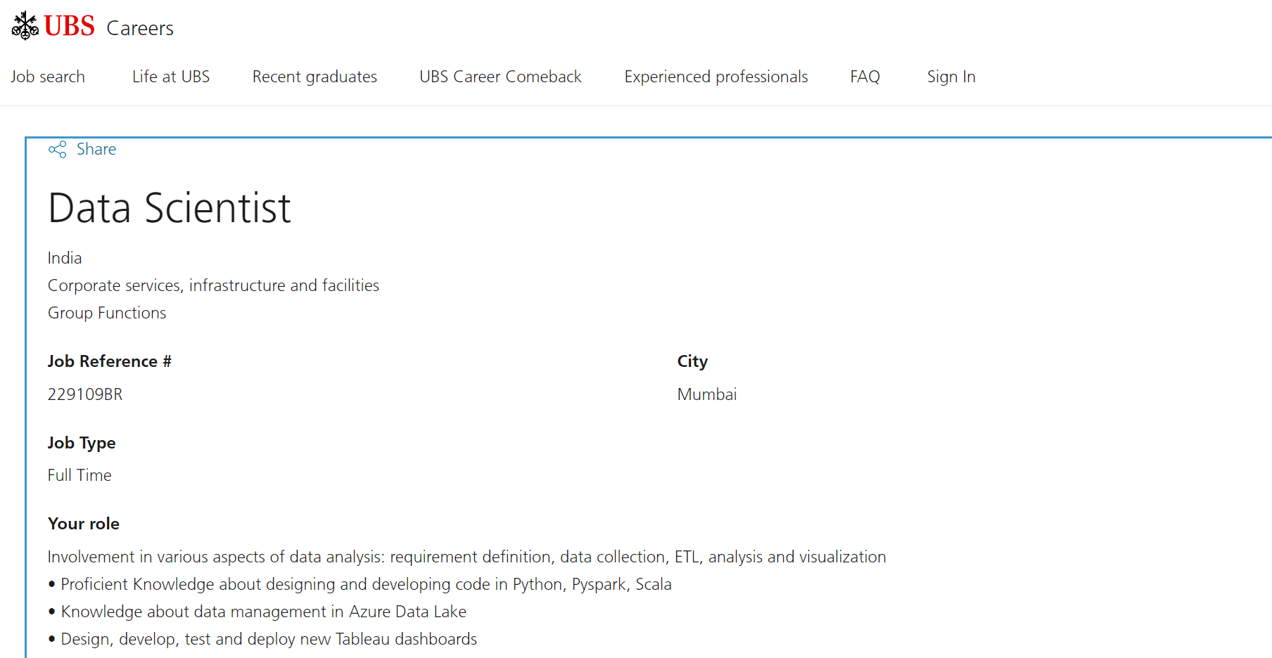Open the FAQ page

click(865, 77)
